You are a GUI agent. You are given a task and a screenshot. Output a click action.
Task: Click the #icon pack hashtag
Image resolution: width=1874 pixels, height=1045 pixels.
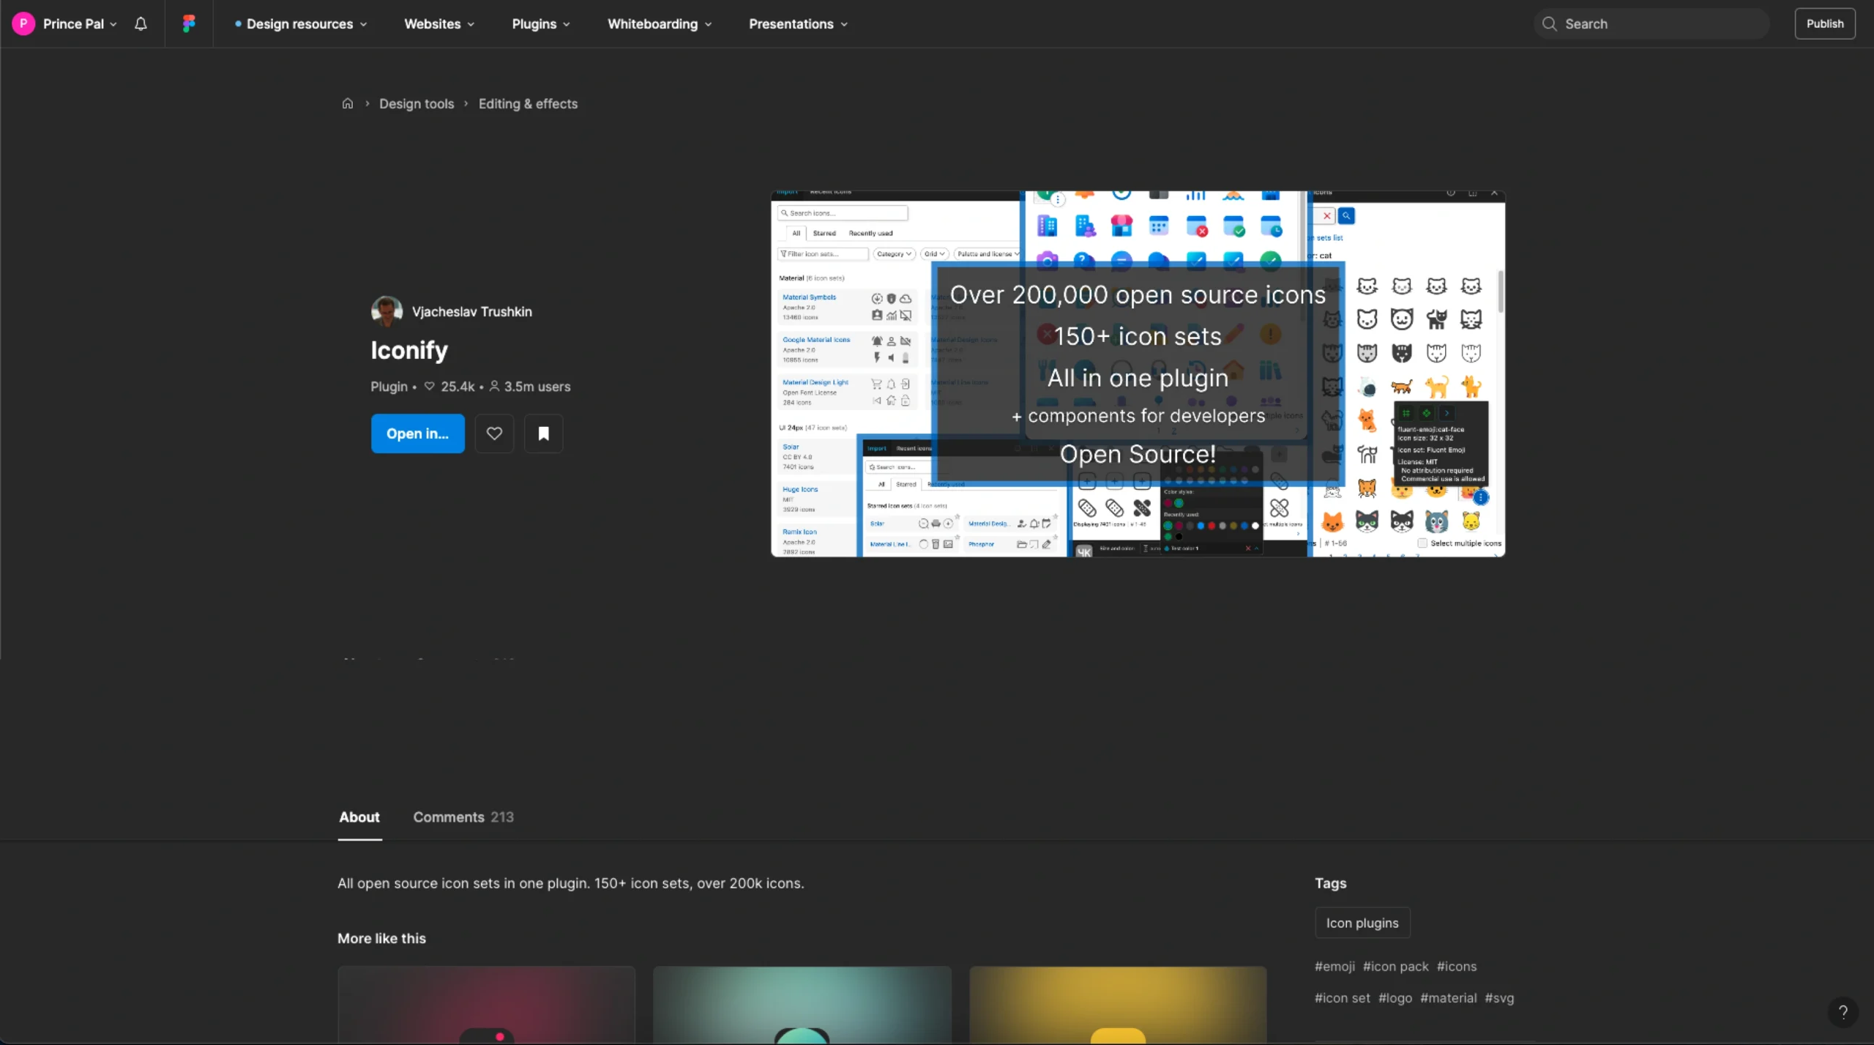1395,967
